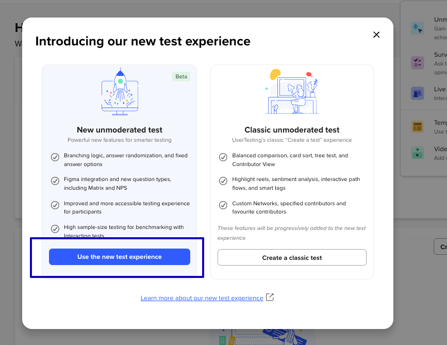
Task: Select the blue Live conversation icon
Action: (x=417, y=93)
